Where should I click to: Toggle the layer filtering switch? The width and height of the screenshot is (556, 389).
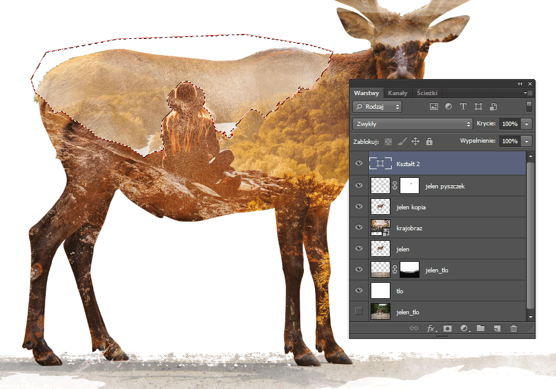point(529,106)
